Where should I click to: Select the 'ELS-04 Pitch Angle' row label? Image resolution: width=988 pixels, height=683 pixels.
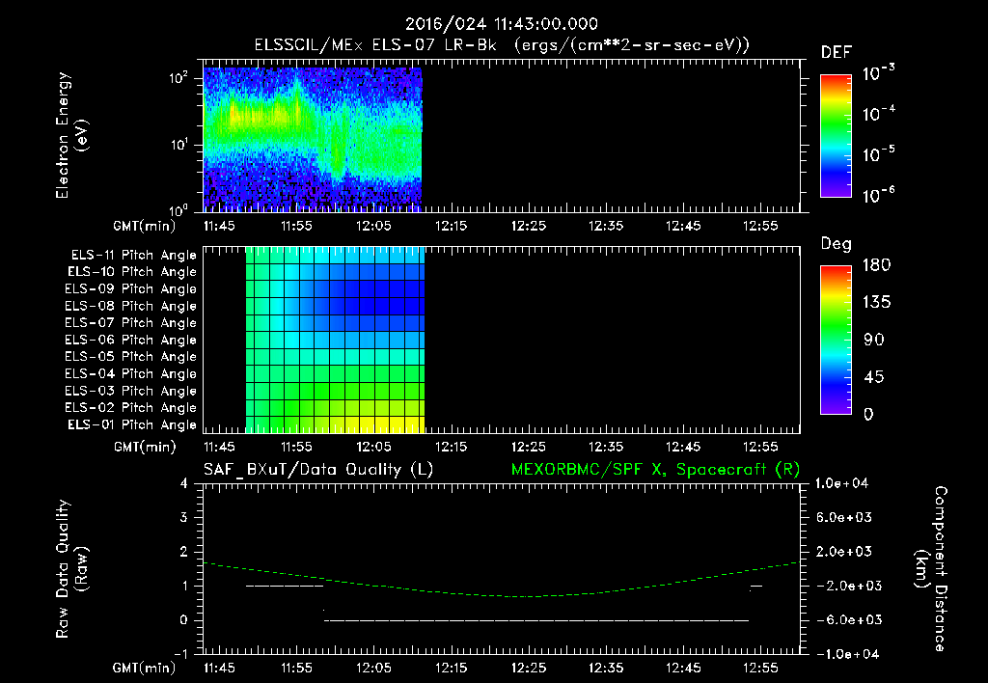[x=131, y=373]
